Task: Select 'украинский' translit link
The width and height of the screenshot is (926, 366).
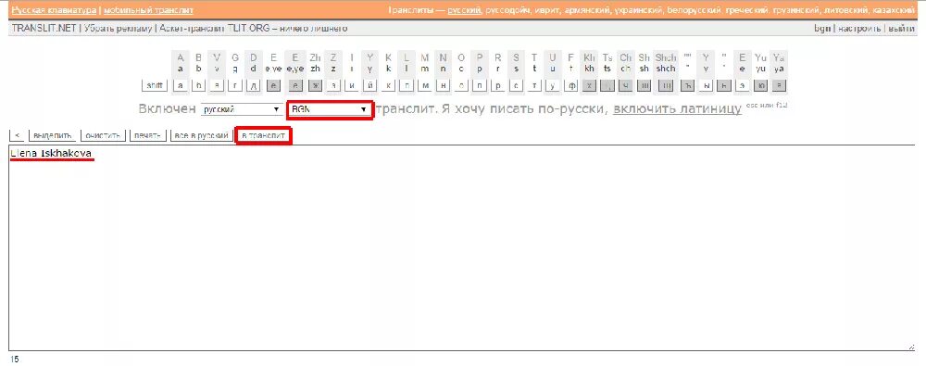Action: [x=638, y=10]
